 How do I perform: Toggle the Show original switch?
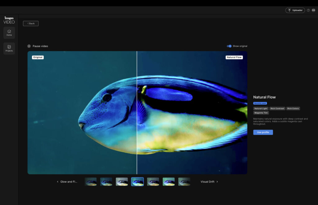point(229,46)
